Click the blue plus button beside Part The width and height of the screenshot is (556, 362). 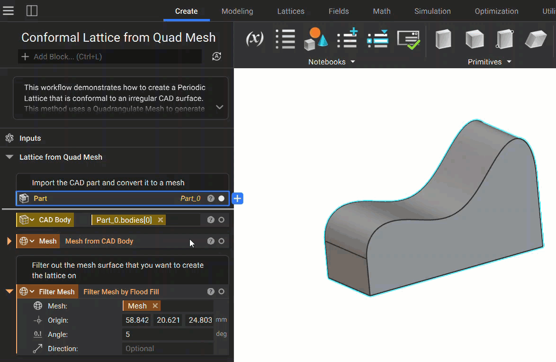point(238,199)
